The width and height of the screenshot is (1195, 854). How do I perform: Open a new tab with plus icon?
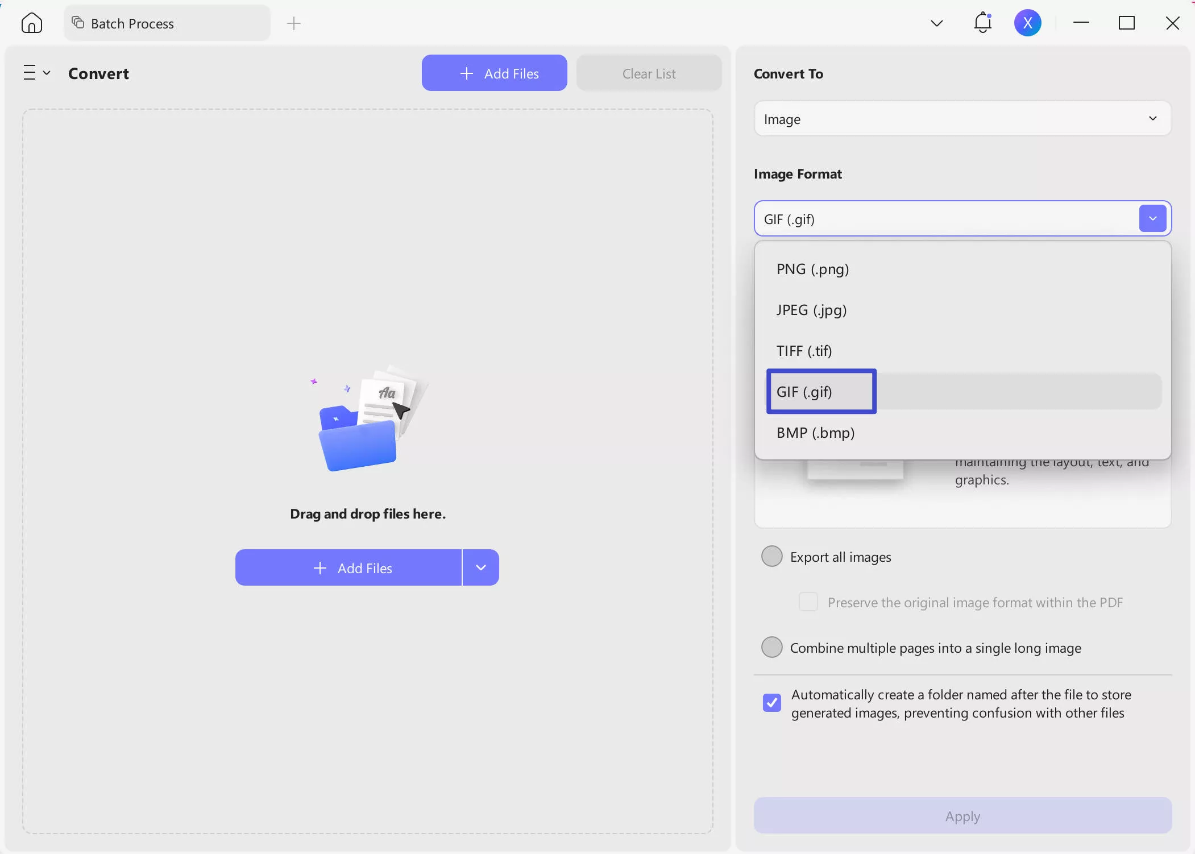click(293, 23)
